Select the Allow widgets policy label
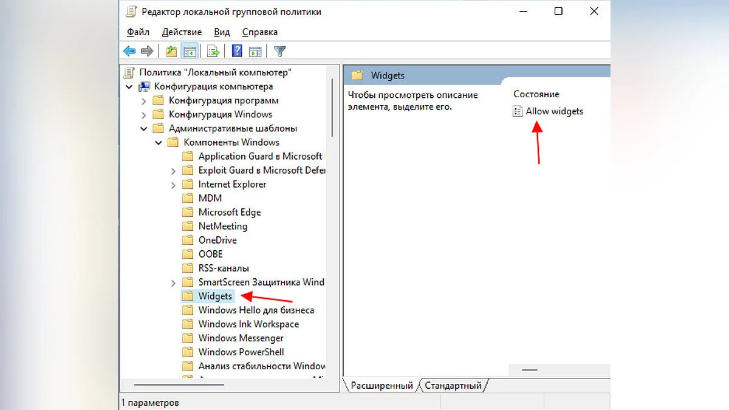Viewport: 729px width, 410px height. [555, 111]
